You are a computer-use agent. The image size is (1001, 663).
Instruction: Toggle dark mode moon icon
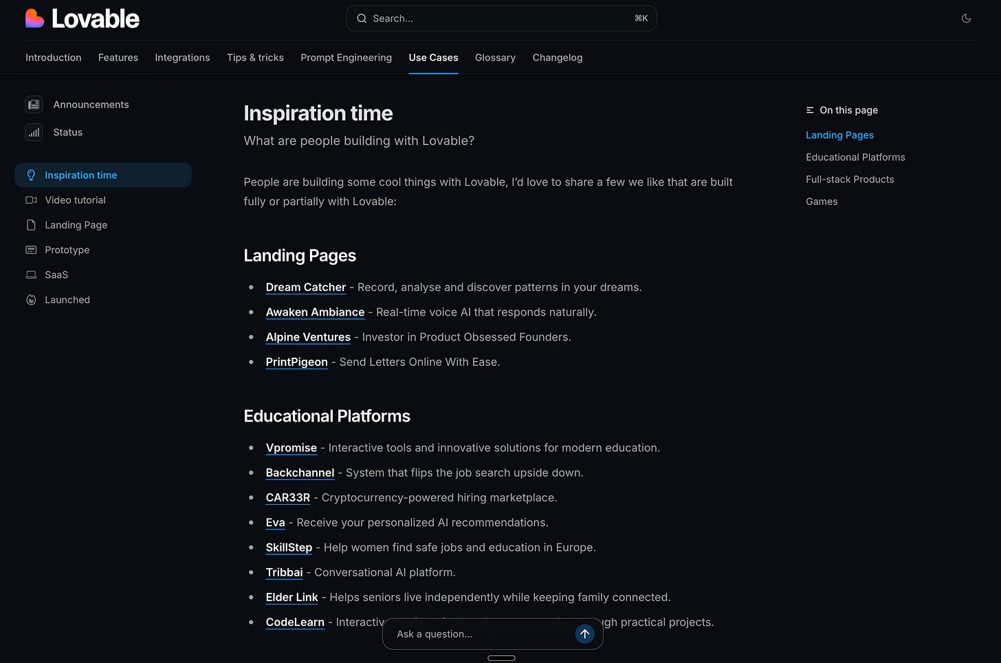tap(966, 19)
